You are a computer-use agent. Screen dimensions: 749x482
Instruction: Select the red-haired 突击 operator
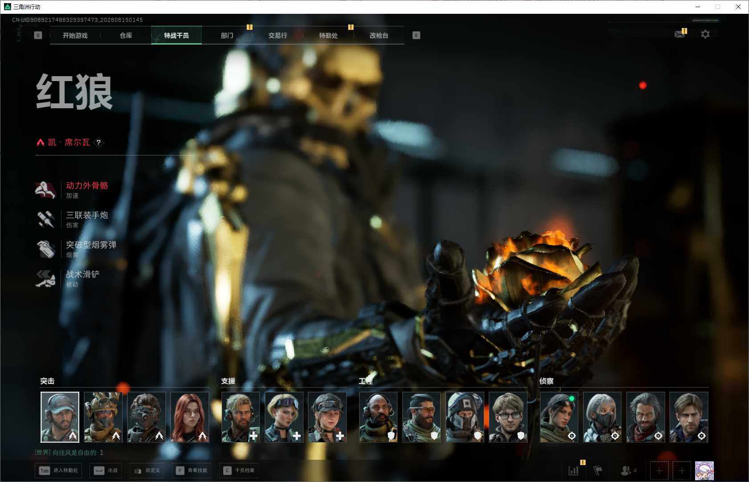tap(190, 417)
